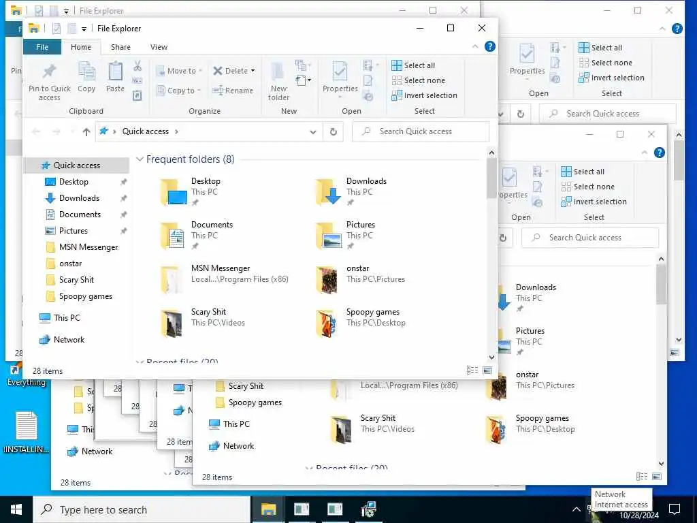The image size is (697, 523).
Task: Click the Refresh button beside address bar
Action: click(333, 131)
